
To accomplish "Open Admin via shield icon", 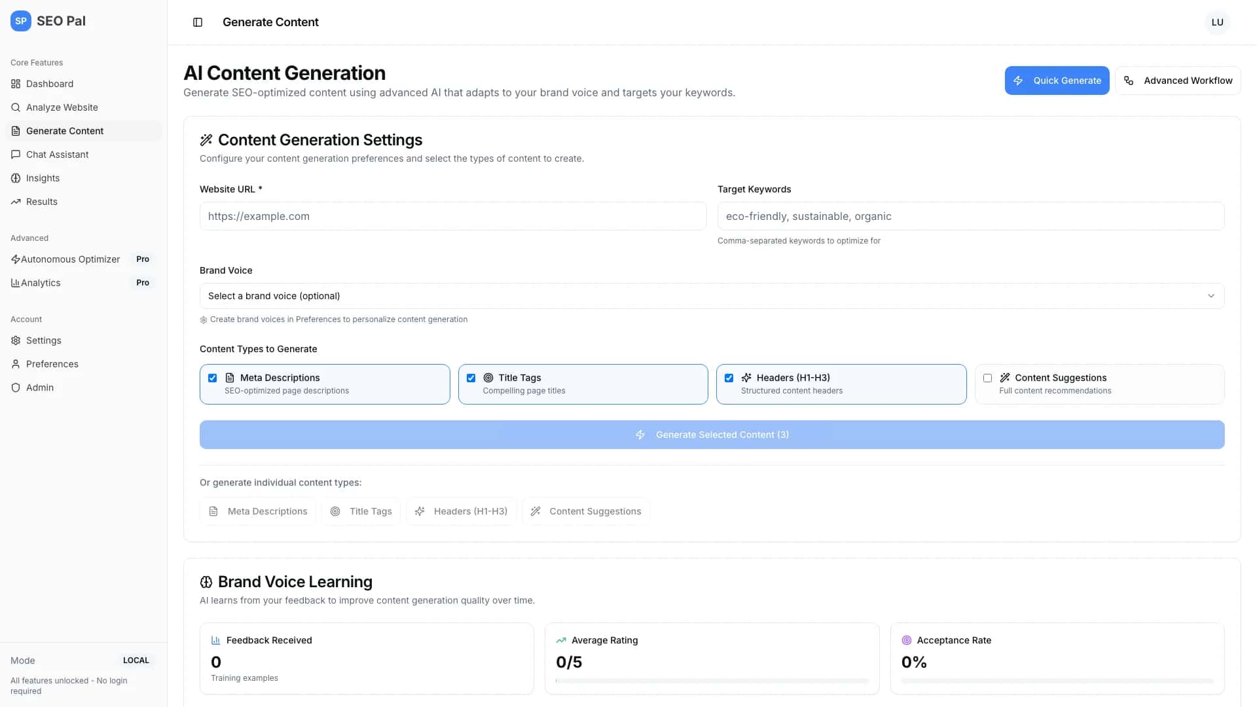I will pos(16,387).
